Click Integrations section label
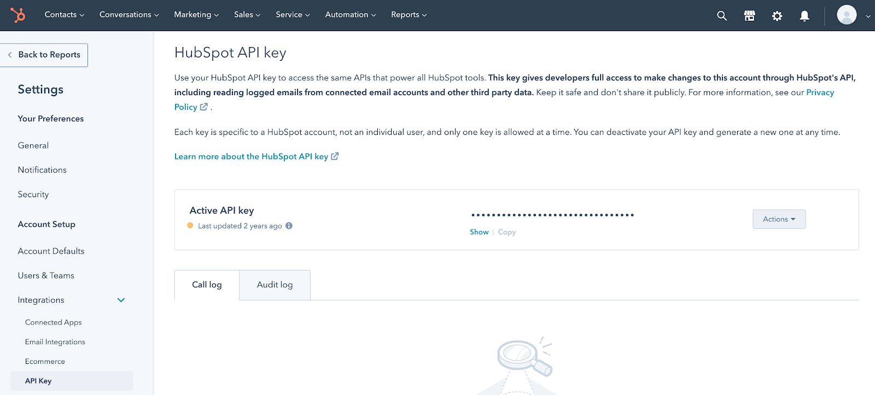The image size is (875, 395). [x=41, y=300]
